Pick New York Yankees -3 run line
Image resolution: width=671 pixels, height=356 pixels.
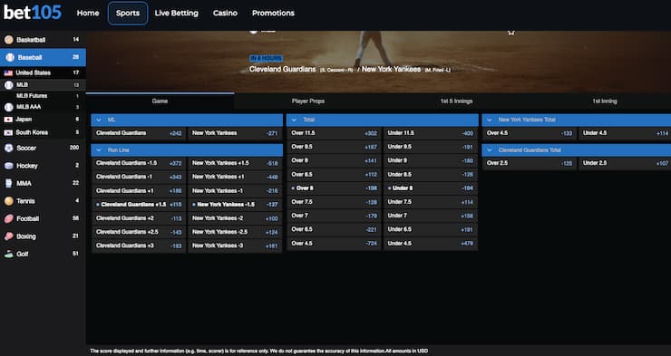[235, 245]
